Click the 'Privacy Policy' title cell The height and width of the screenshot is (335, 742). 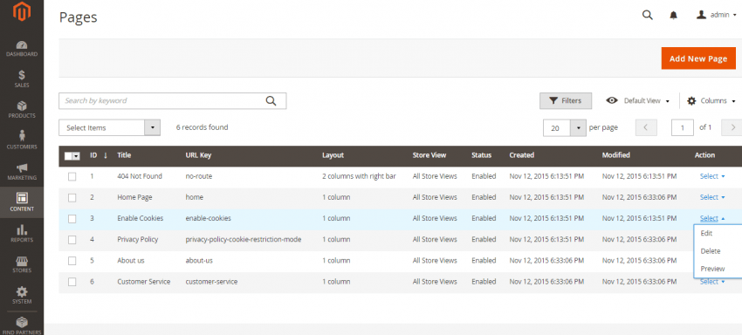click(x=138, y=239)
